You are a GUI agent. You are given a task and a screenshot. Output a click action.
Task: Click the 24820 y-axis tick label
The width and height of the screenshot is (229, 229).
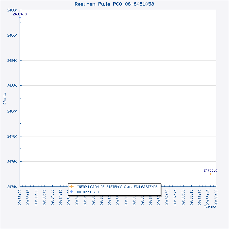click(12, 86)
